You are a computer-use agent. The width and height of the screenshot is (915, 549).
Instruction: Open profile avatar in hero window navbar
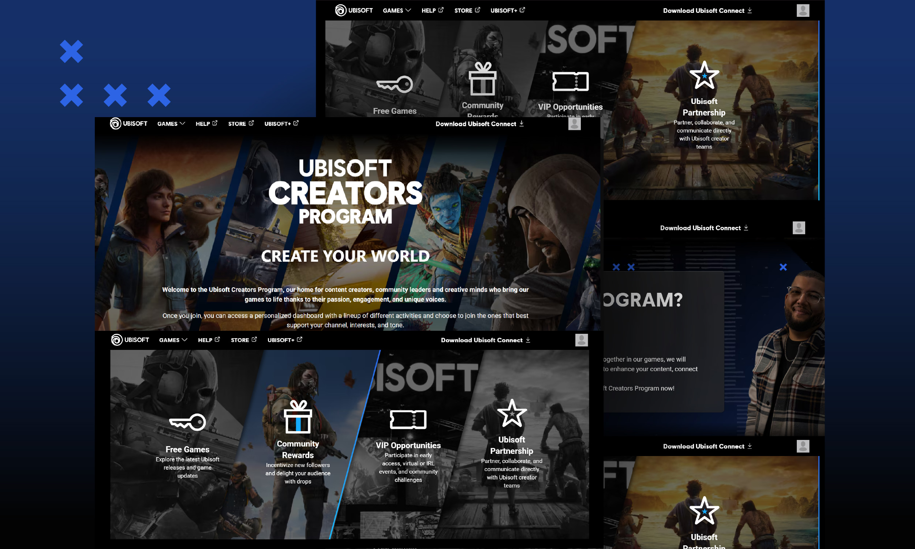coord(574,124)
